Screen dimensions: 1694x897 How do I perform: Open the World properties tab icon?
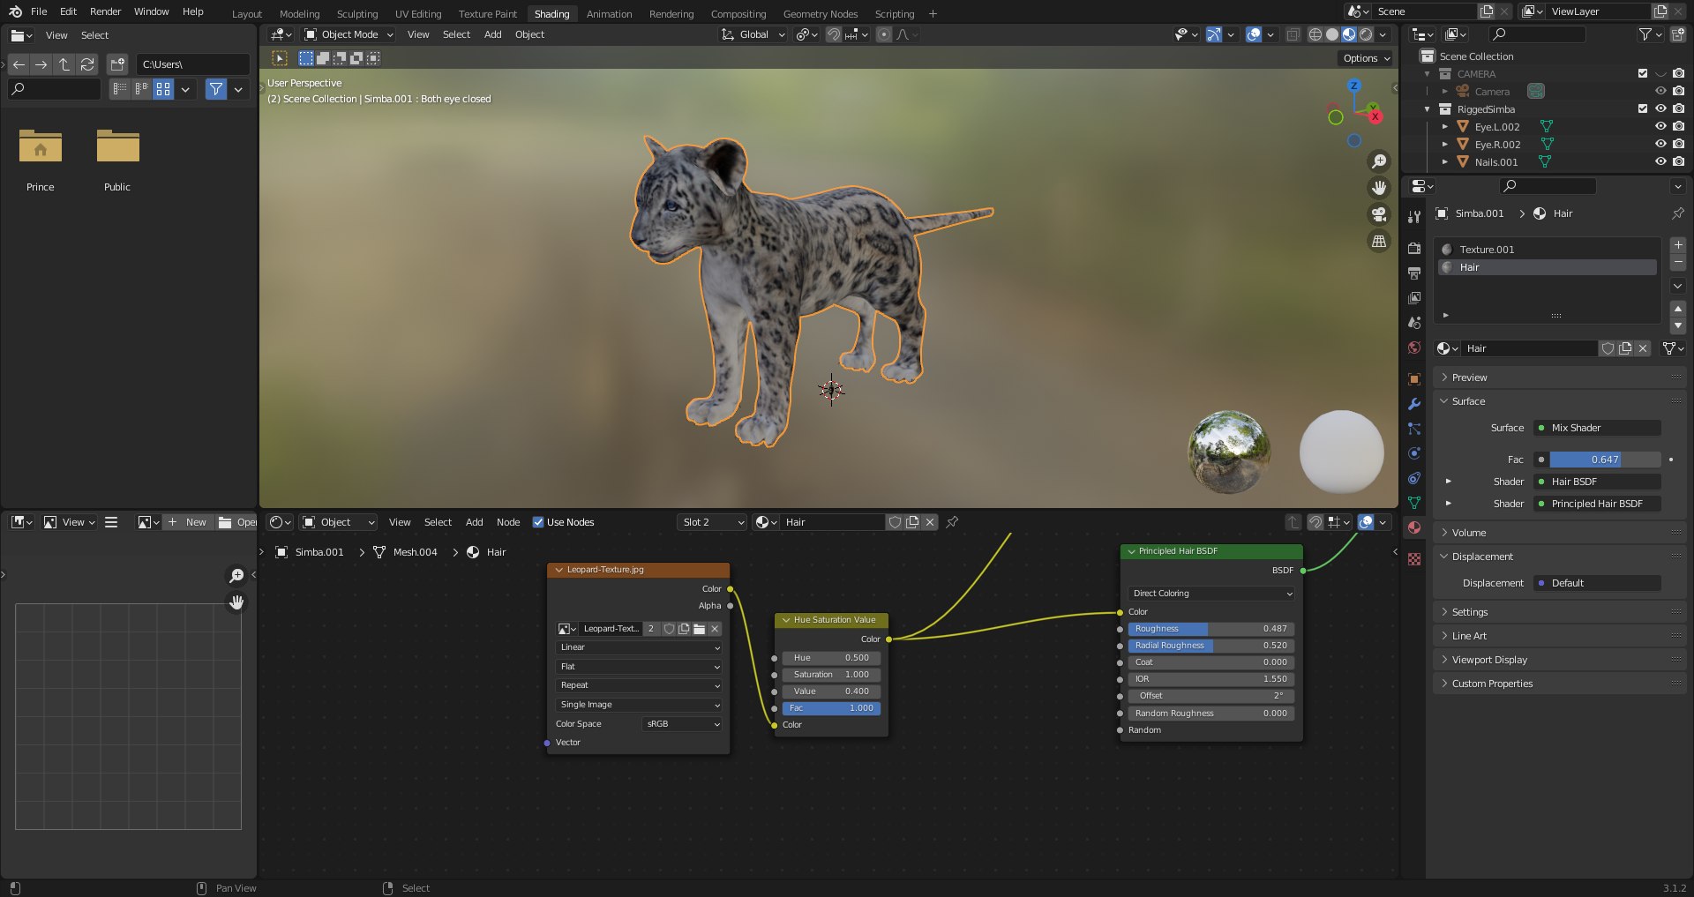(x=1414, y=348)
